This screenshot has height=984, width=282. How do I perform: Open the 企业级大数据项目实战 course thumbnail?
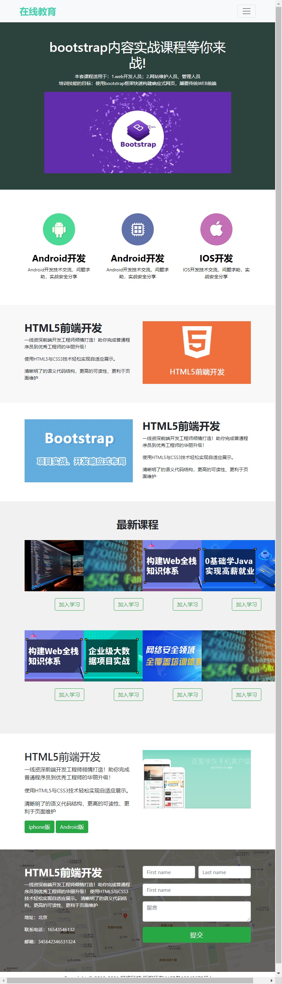click(113, 656)
